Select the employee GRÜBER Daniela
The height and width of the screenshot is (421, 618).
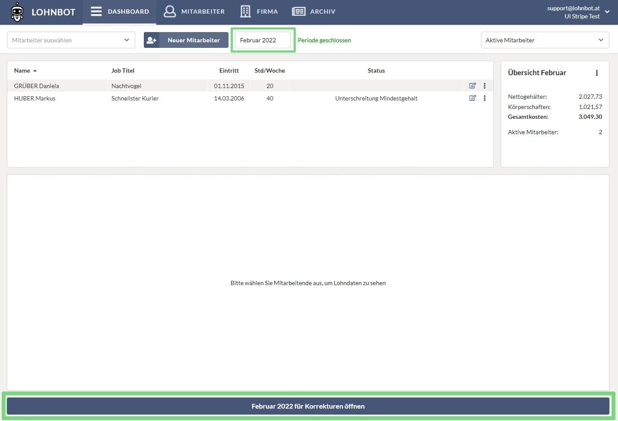pyautogui.click(x=36, y=86)
